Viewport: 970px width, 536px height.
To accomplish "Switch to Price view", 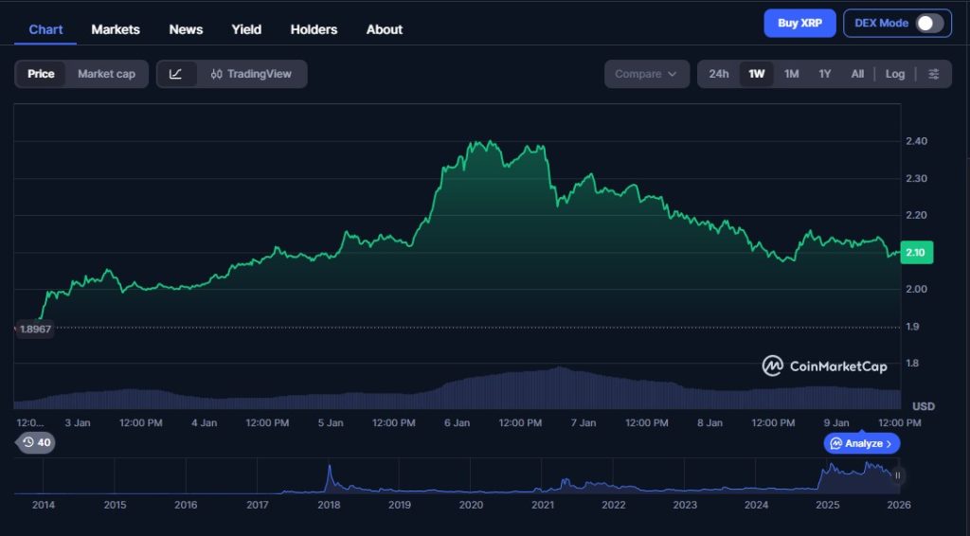I will click(41, 74).
